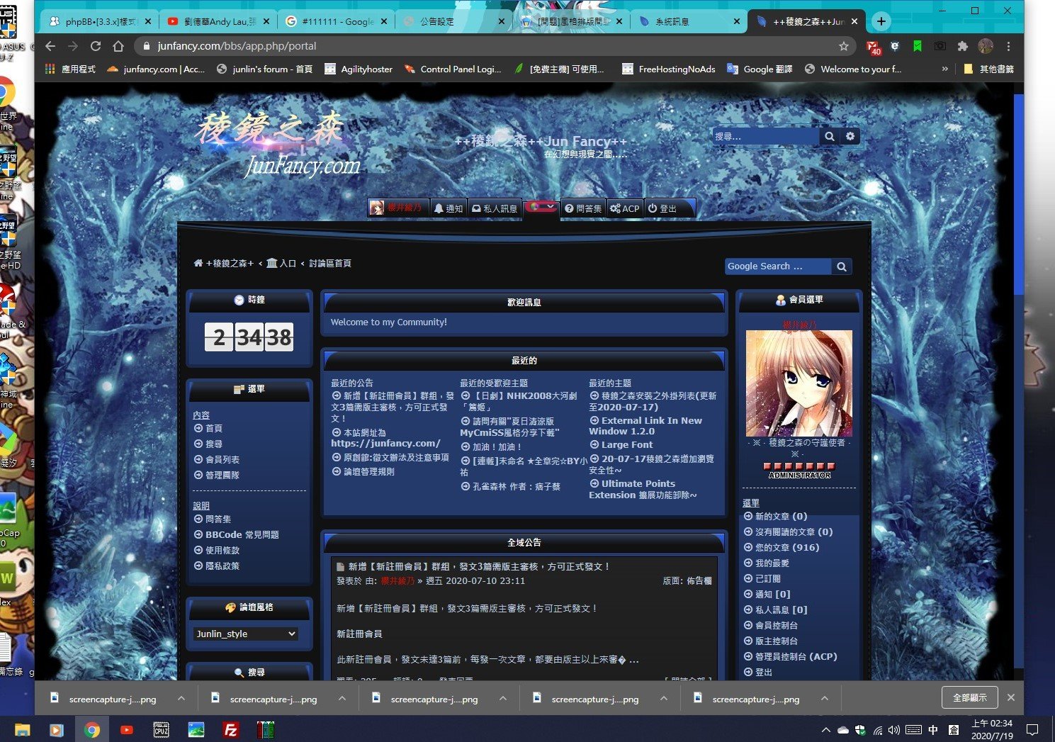
Task: Expand the hidden bookmarks overflow chevron
Action: click(x=944, y=69)
